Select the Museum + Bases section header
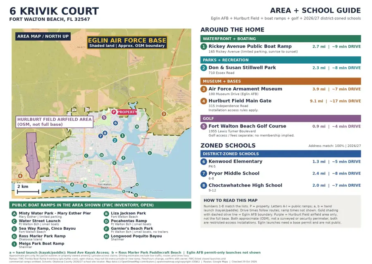The width and height of the screenshot is (372, 264). [x=281, y=81]
